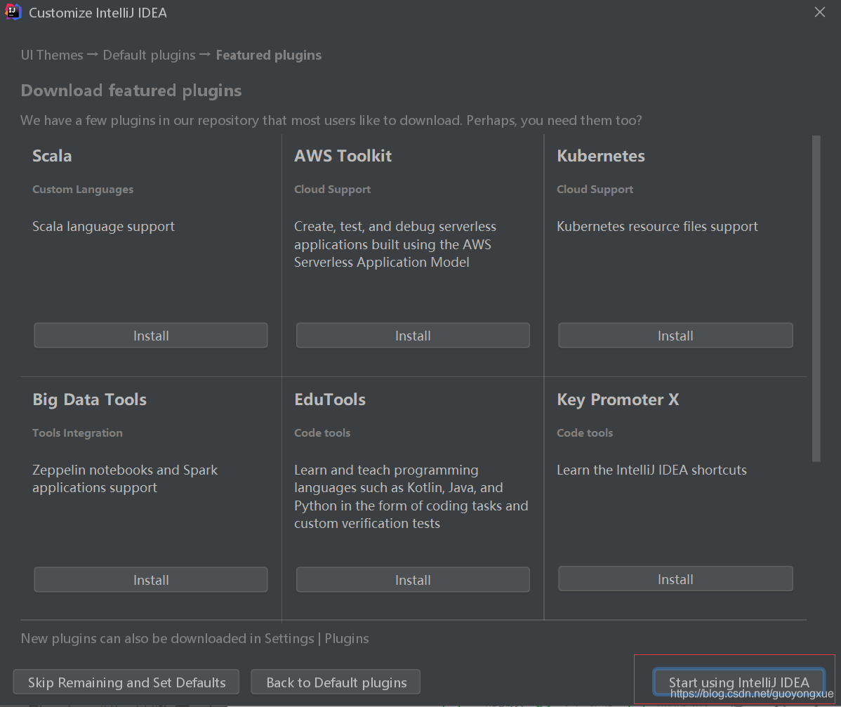The width and height of the screenshot is (841, 707).
Task: Install the Big Data Tools plugin
Action: [151, 579]
